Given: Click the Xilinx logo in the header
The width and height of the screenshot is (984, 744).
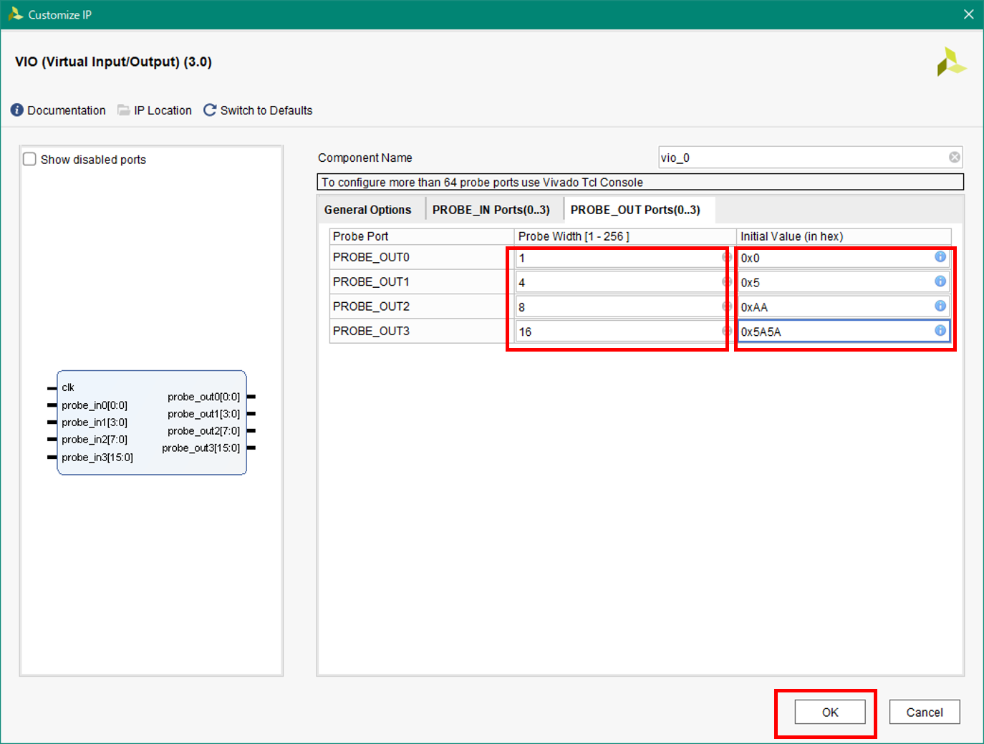Looking at the screenshot, I should pos(952,62).
